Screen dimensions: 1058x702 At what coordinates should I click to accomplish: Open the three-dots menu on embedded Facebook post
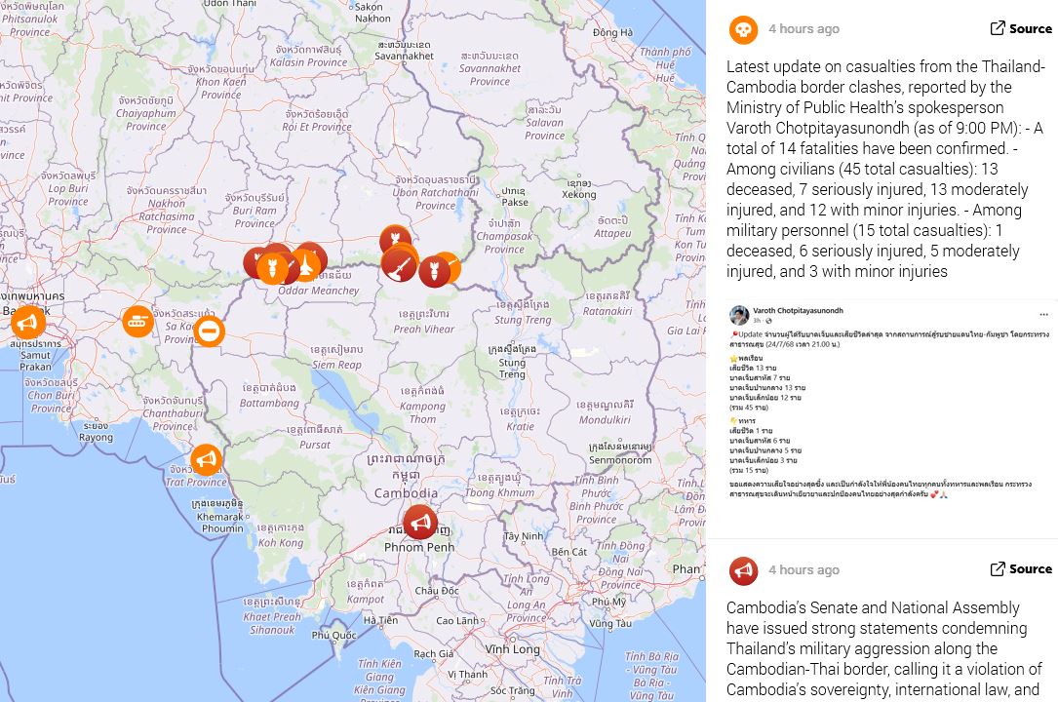tap(1043, 314)
